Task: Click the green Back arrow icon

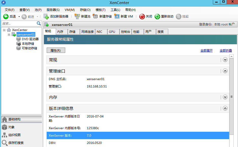Action: pyautogui.click(x=6, y=17)
